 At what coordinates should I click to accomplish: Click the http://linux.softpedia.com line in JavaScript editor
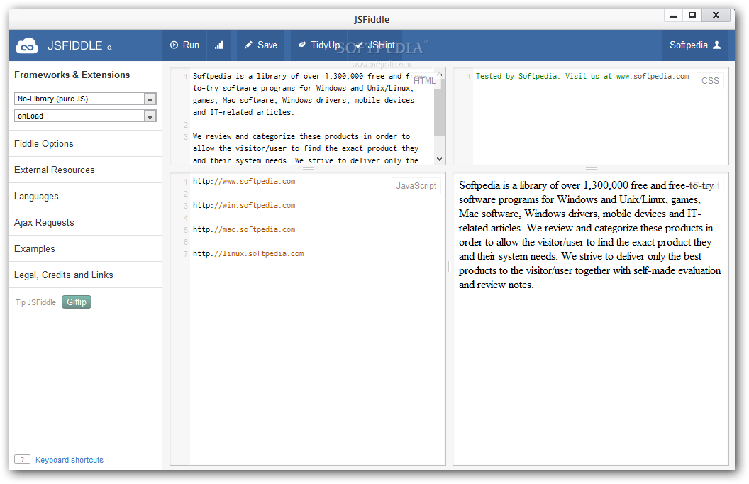(x=248, y=253)
